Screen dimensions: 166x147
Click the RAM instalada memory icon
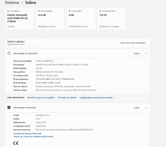click(x=39, y=11)
